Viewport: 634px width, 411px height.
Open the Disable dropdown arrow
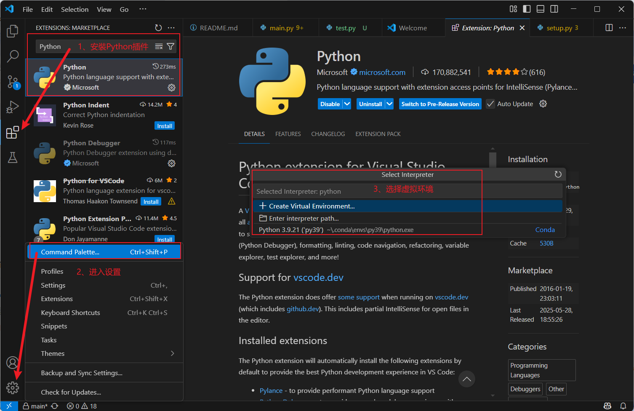coord(347,104)
